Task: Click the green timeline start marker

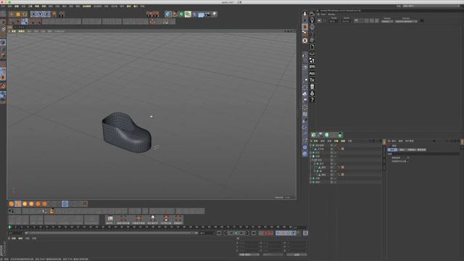Action: pyautogui.click(x=9, y=227)
